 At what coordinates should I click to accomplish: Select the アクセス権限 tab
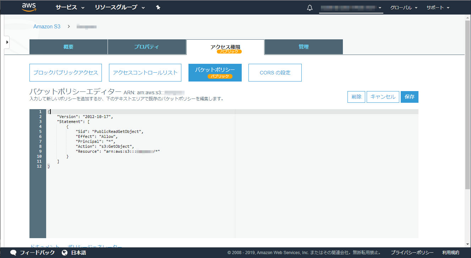coord(225,47)
